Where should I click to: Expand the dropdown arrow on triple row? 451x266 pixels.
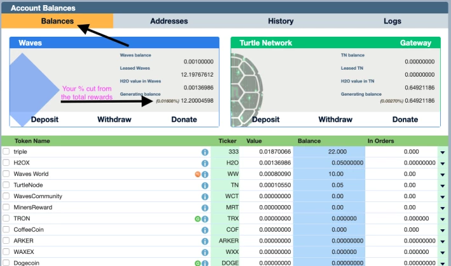tap(442, 153)
